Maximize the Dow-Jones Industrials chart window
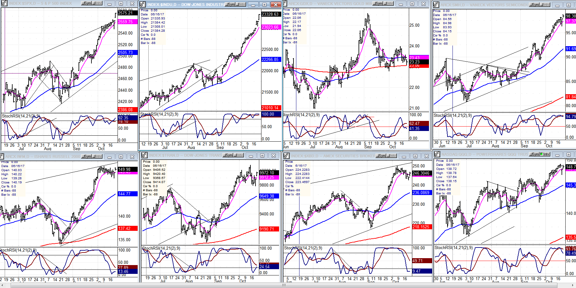This screenshot has height=288, width=576. (x=264, y=4)
